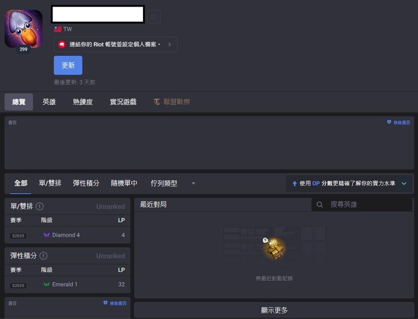Click the star favorite icon beside summoner name

click(x=154, y=17)
